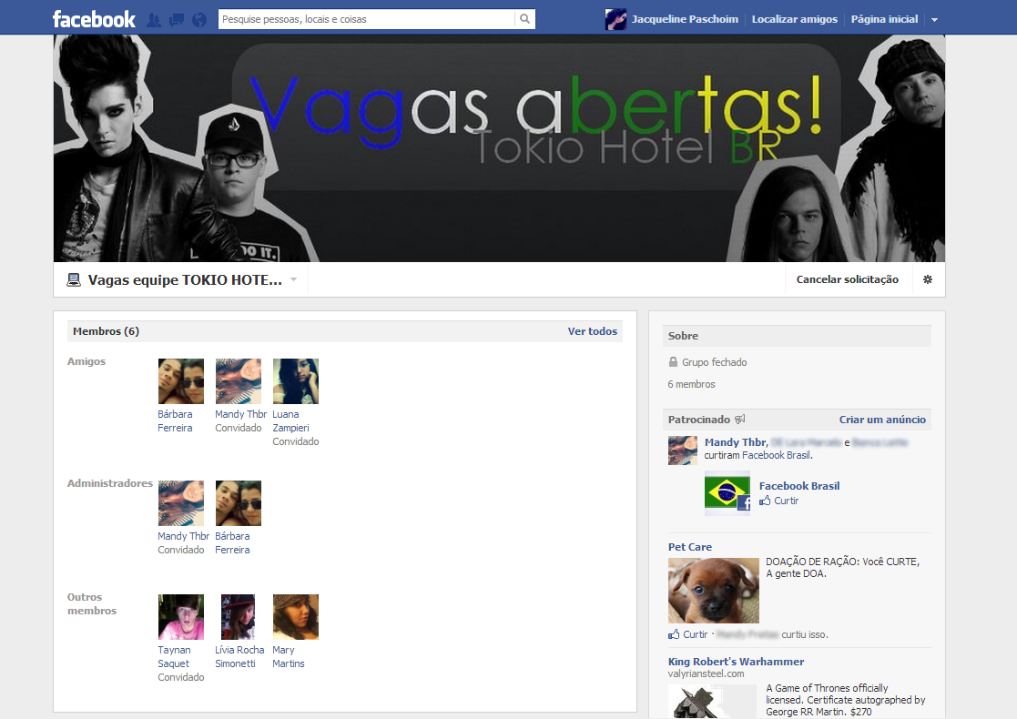
Task: Open the friend requests icon
Action: [154, 20]
